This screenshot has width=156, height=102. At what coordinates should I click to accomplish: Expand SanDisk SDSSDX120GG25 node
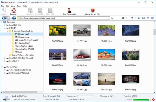click(x=4, y=73)
